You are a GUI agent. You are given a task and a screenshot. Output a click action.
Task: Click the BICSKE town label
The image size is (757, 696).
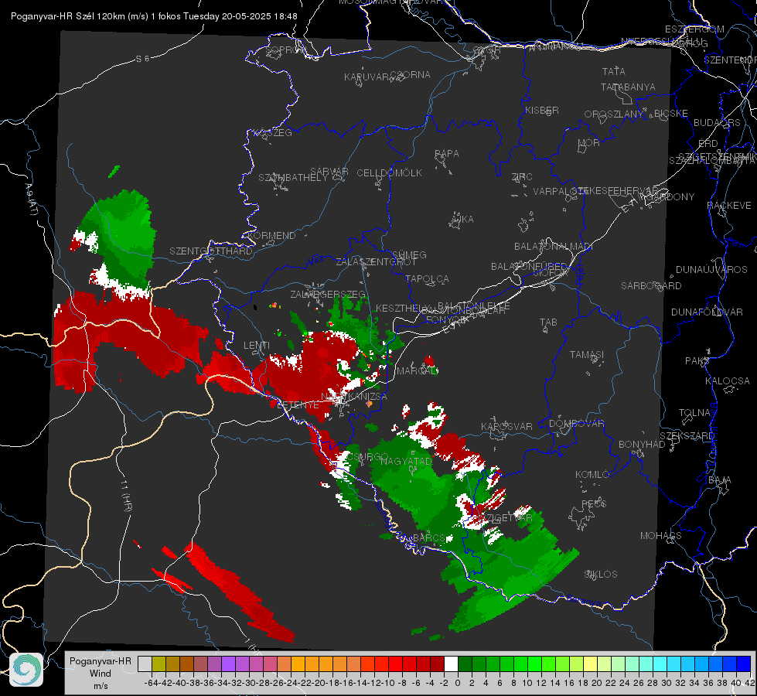[x=670, y=114]
